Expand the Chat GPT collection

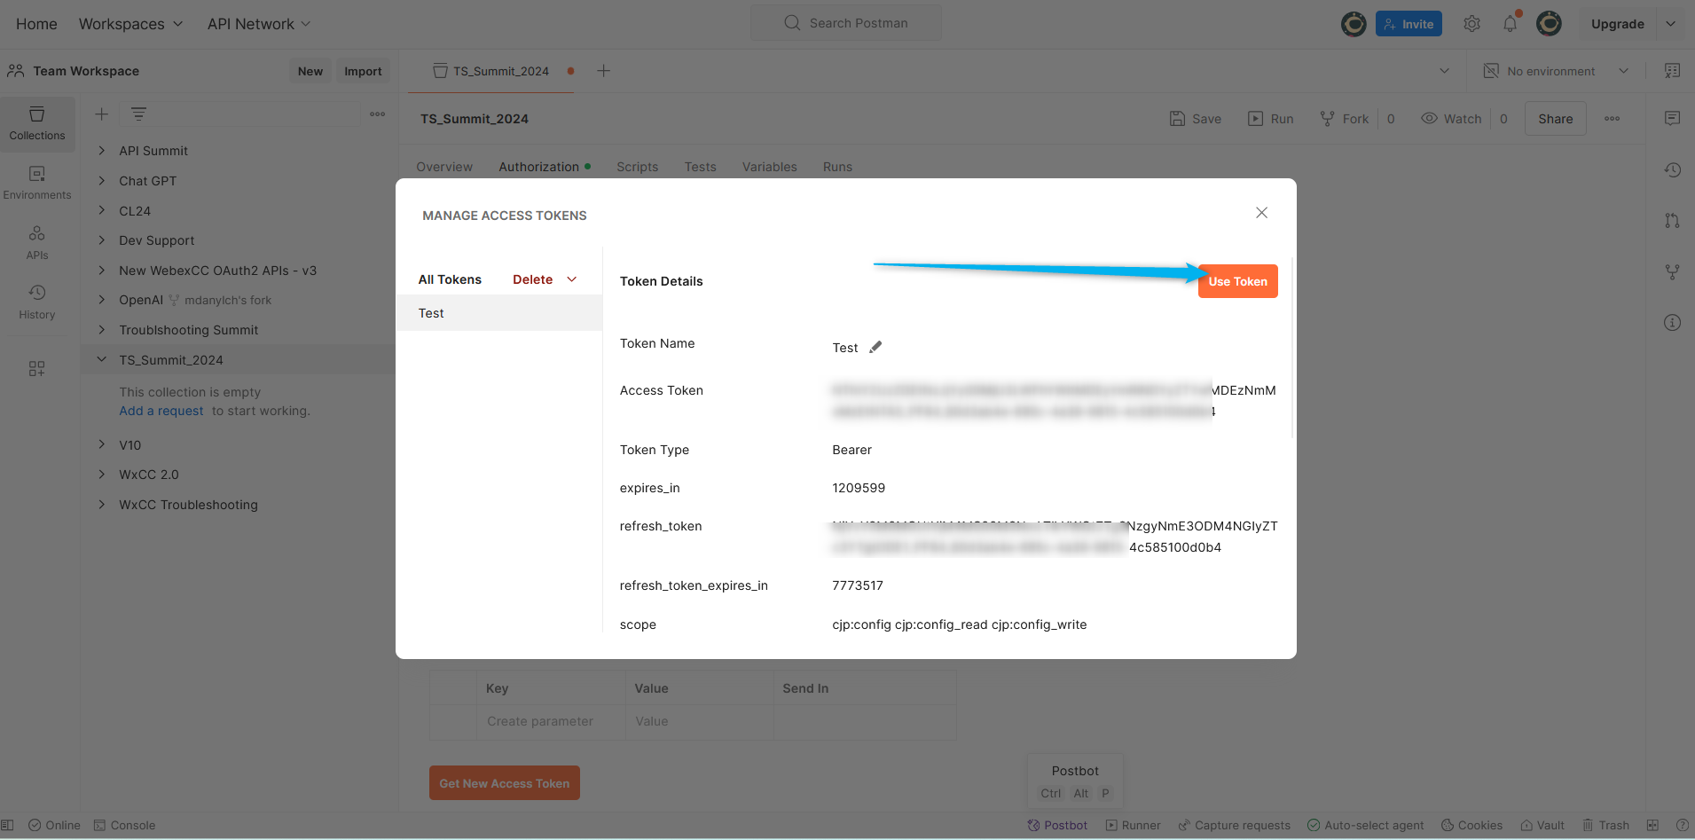102,181
